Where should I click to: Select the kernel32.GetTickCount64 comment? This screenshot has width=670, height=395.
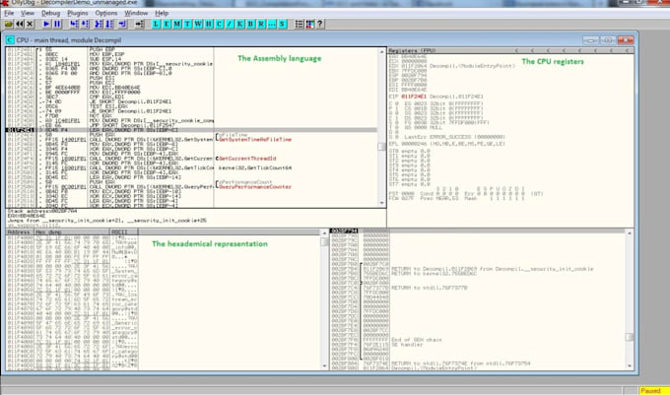coord(255,167)
